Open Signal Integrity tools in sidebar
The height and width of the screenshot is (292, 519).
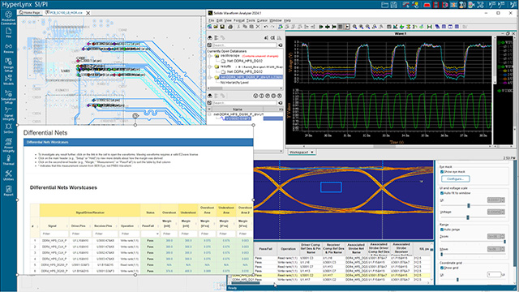8,114
